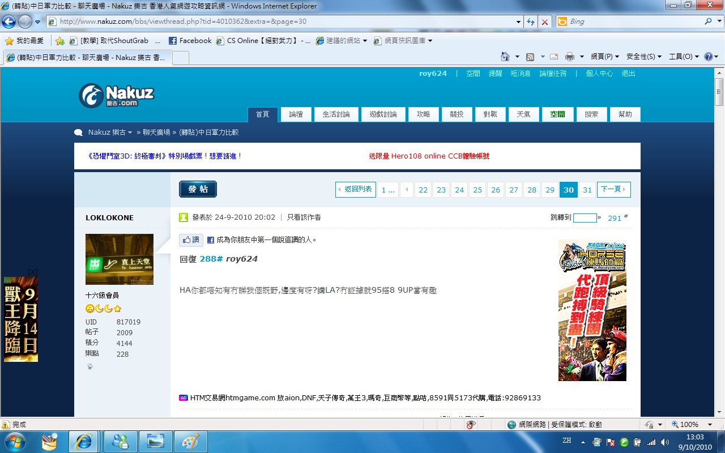The width and height of the screenshot is (725, 453).
Task: Expand the 網頁(P) Page menu
Action: click(604, 57)
